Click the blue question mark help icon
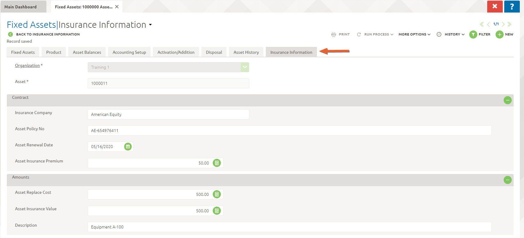The image size is (524, 238). (512, 7)
